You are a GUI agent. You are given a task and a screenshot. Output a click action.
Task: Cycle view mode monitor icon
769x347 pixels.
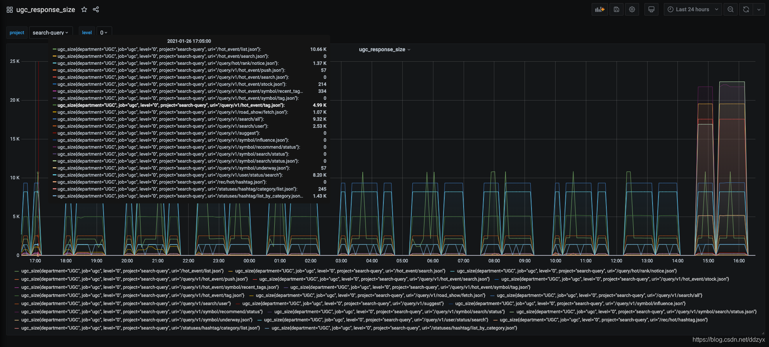[x=651, y=9]
